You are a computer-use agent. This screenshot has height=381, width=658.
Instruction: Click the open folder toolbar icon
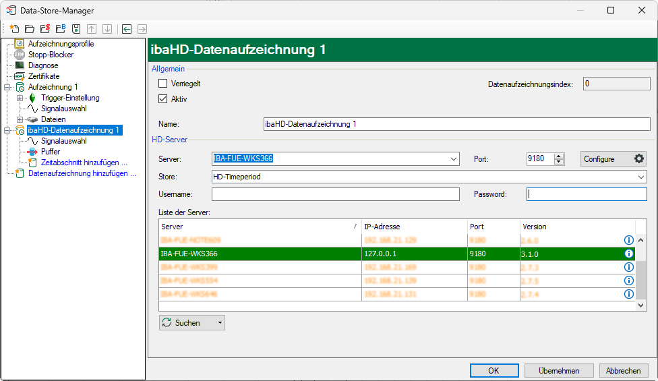(29, 29)
